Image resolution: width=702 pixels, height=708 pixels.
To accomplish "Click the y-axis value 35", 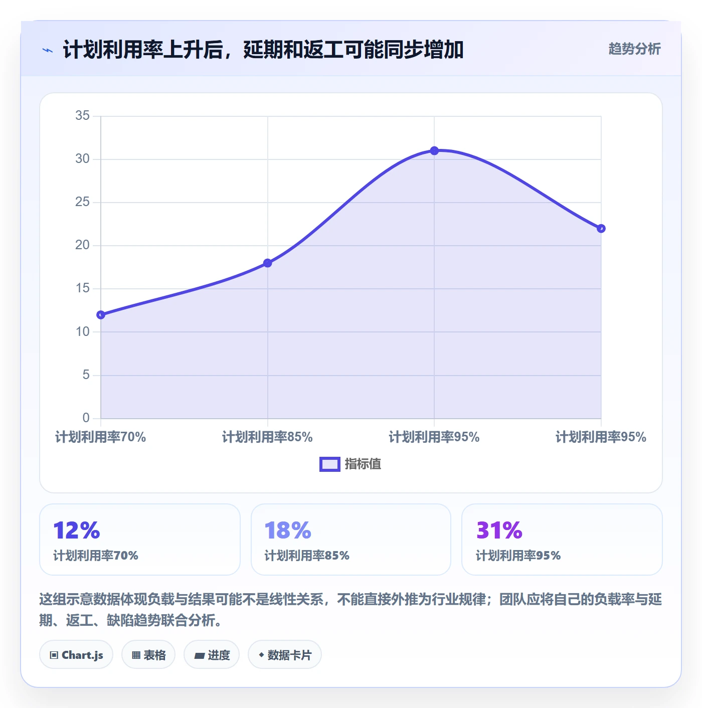I will (82, 116).
